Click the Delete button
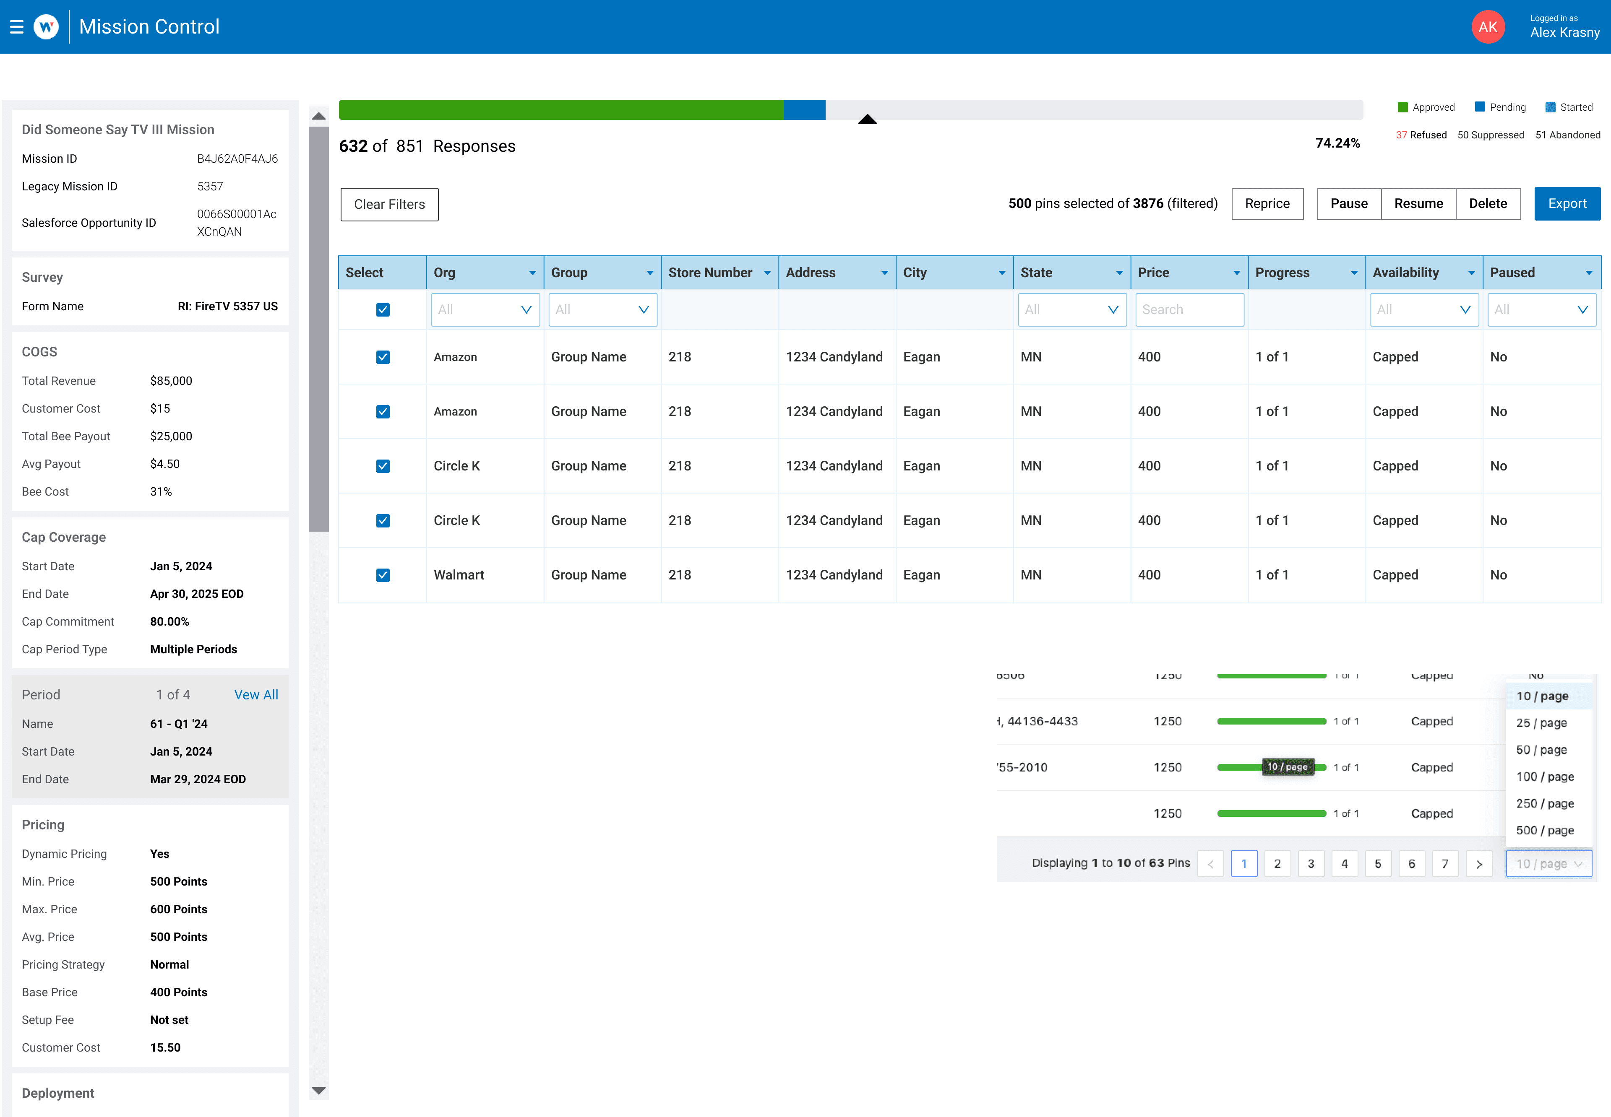 click(1488, 204)
